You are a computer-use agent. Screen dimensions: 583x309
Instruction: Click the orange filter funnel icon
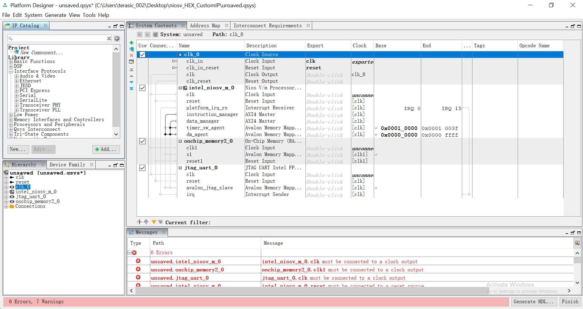click(154, 222)
